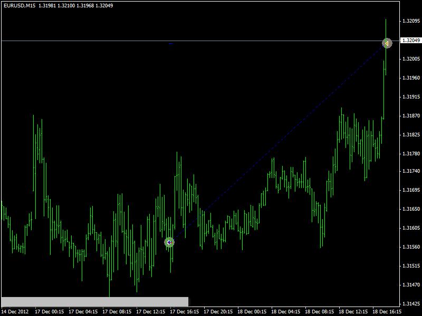Click the 18 Dec 08:15 time label
The image size is (422, 316).
(x=320, y=312)
